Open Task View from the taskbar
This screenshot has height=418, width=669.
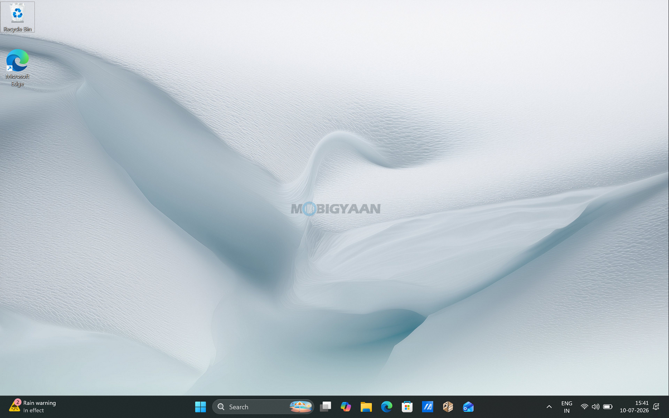(x=326, y=407)
